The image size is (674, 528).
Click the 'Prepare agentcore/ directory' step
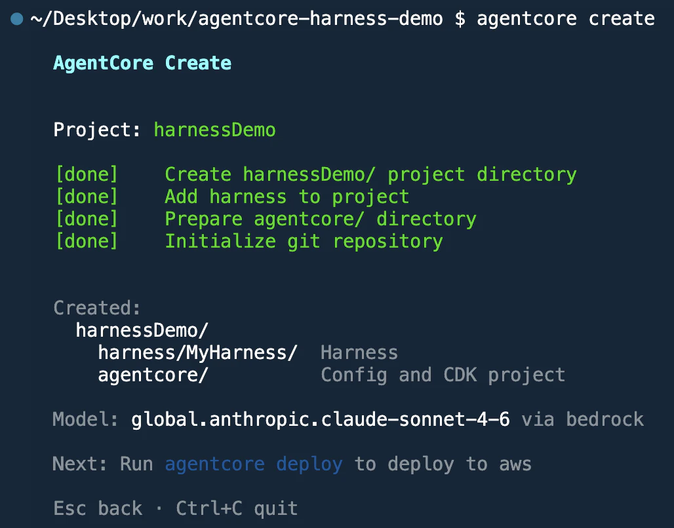pos(321,219)
